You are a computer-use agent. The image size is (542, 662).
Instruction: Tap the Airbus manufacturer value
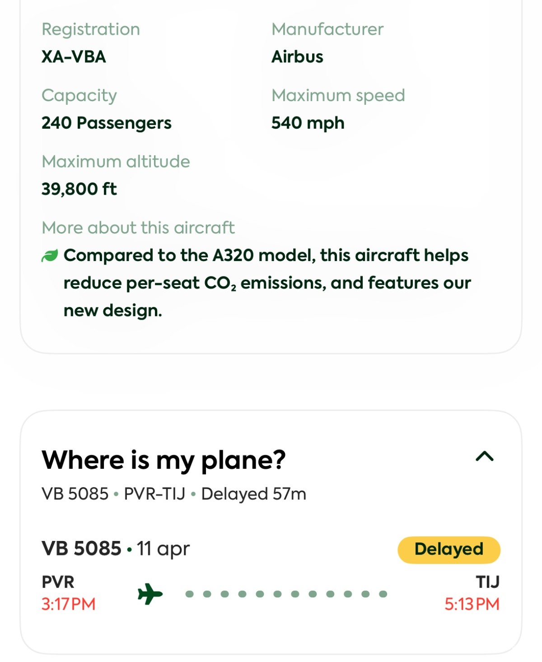(297, 57)
